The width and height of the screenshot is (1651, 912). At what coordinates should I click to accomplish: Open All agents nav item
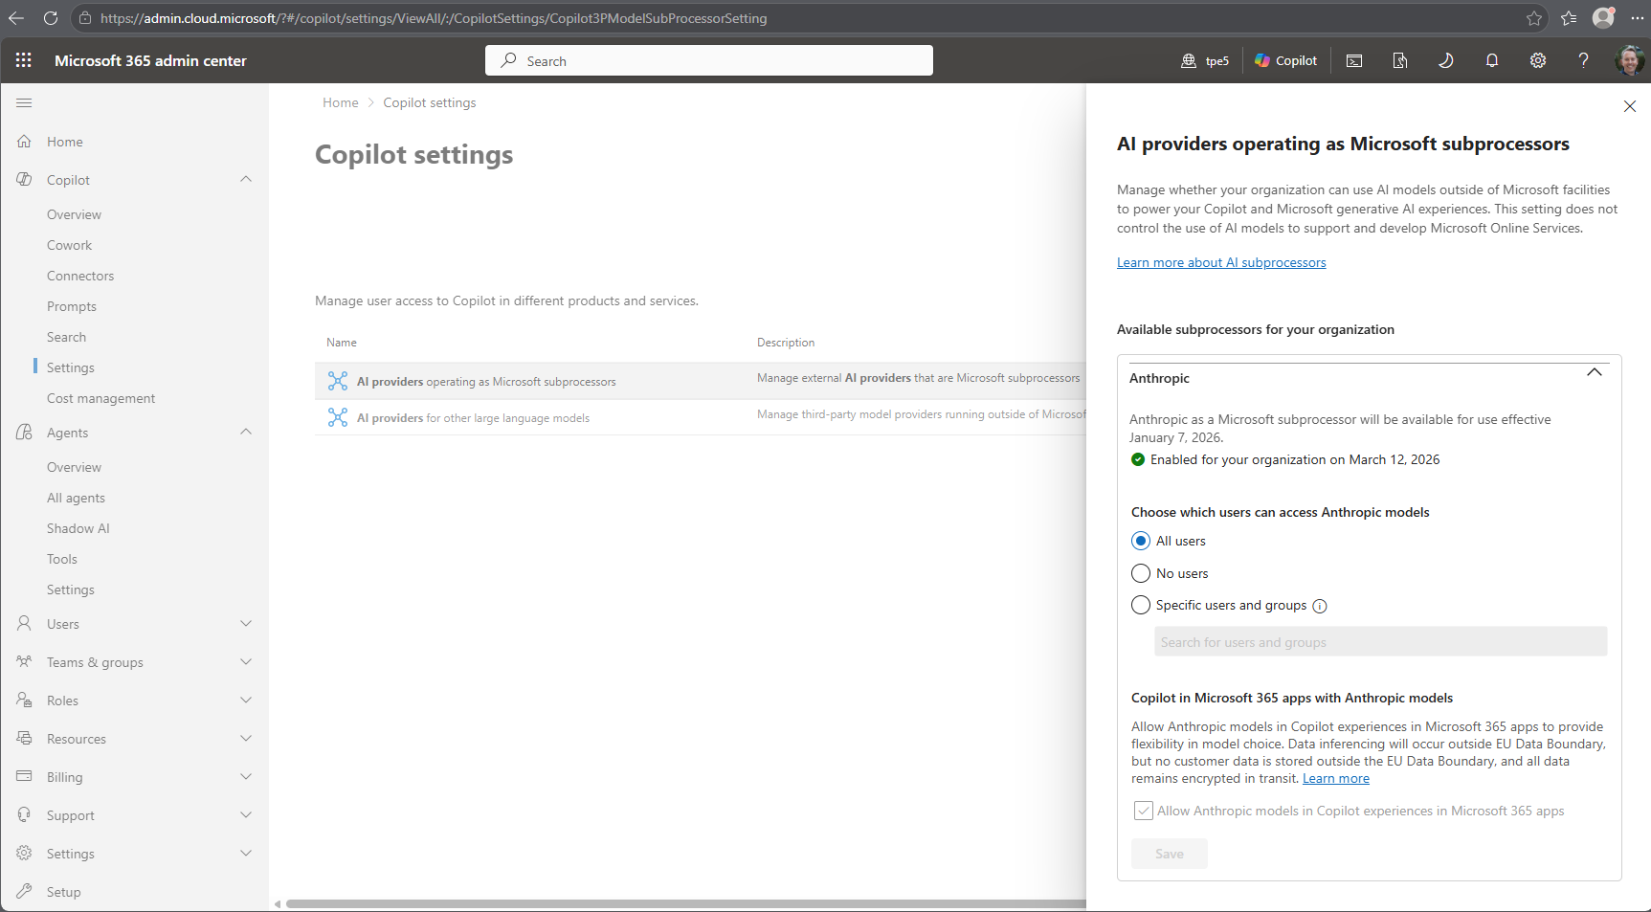[76, 498]
